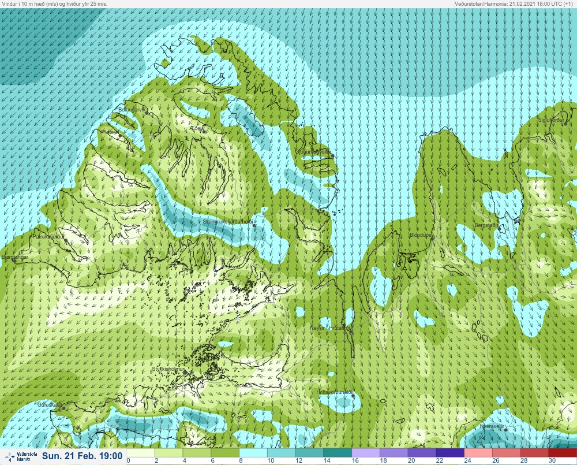Pick the 14–16 m/s dark teal legend swatch
Viewport: 577px width, 465px height.
338,452
